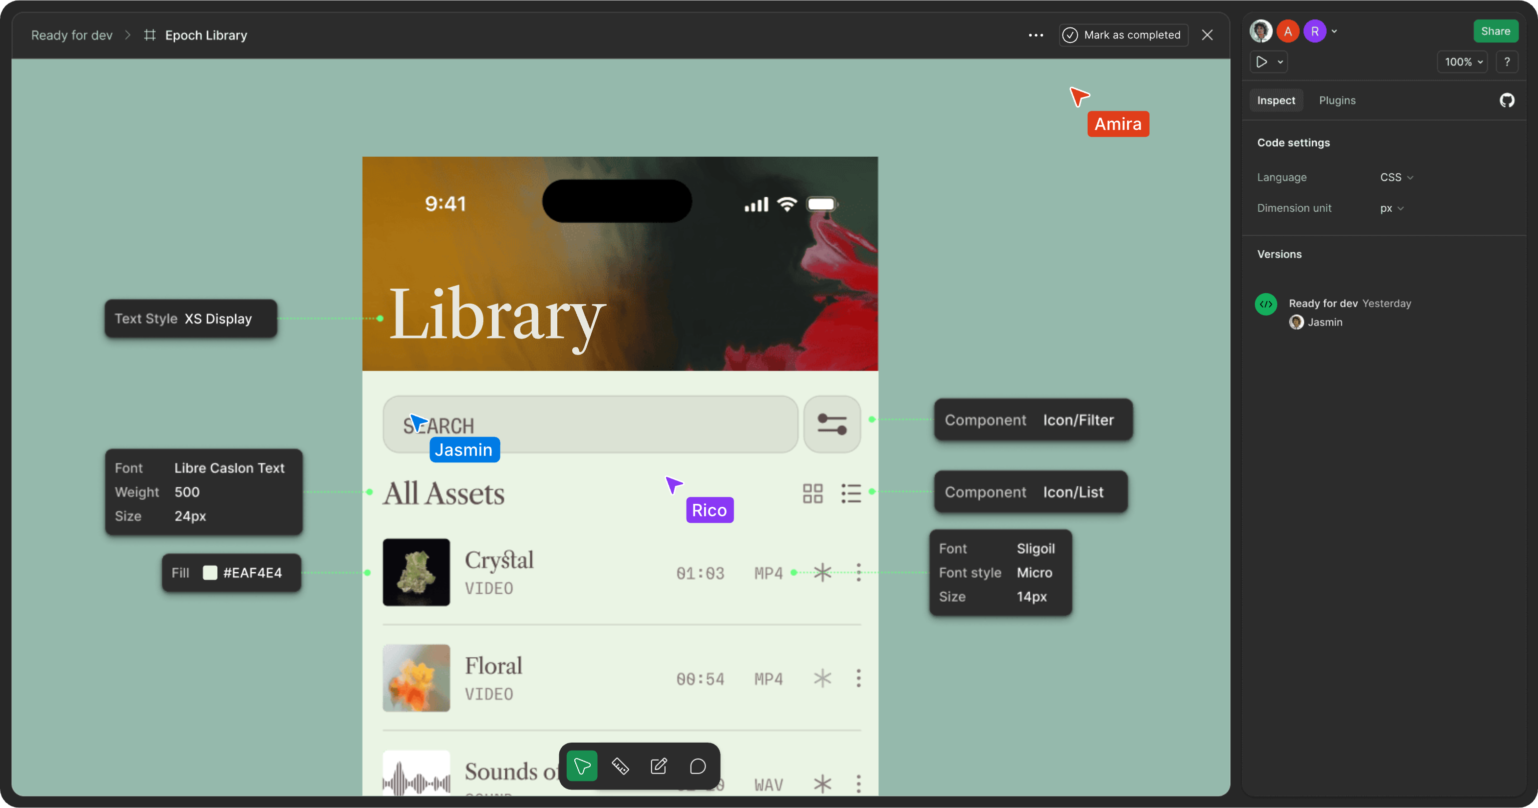Click the help question mark icon

tap(1508, 61)
